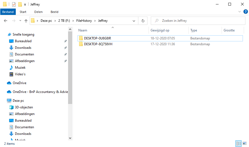This screenshot has height=147, width=249.
Task: Sort by the Naam column header
Action: tap(82, 30)
